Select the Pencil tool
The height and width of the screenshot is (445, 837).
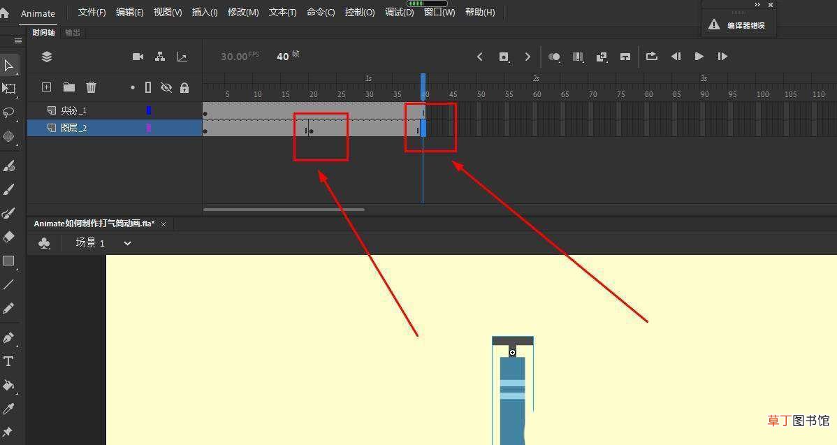(8, 308)
